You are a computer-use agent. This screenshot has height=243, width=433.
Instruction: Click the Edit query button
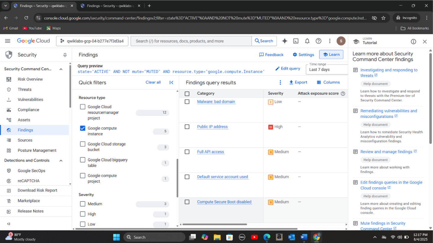[288, 69]
